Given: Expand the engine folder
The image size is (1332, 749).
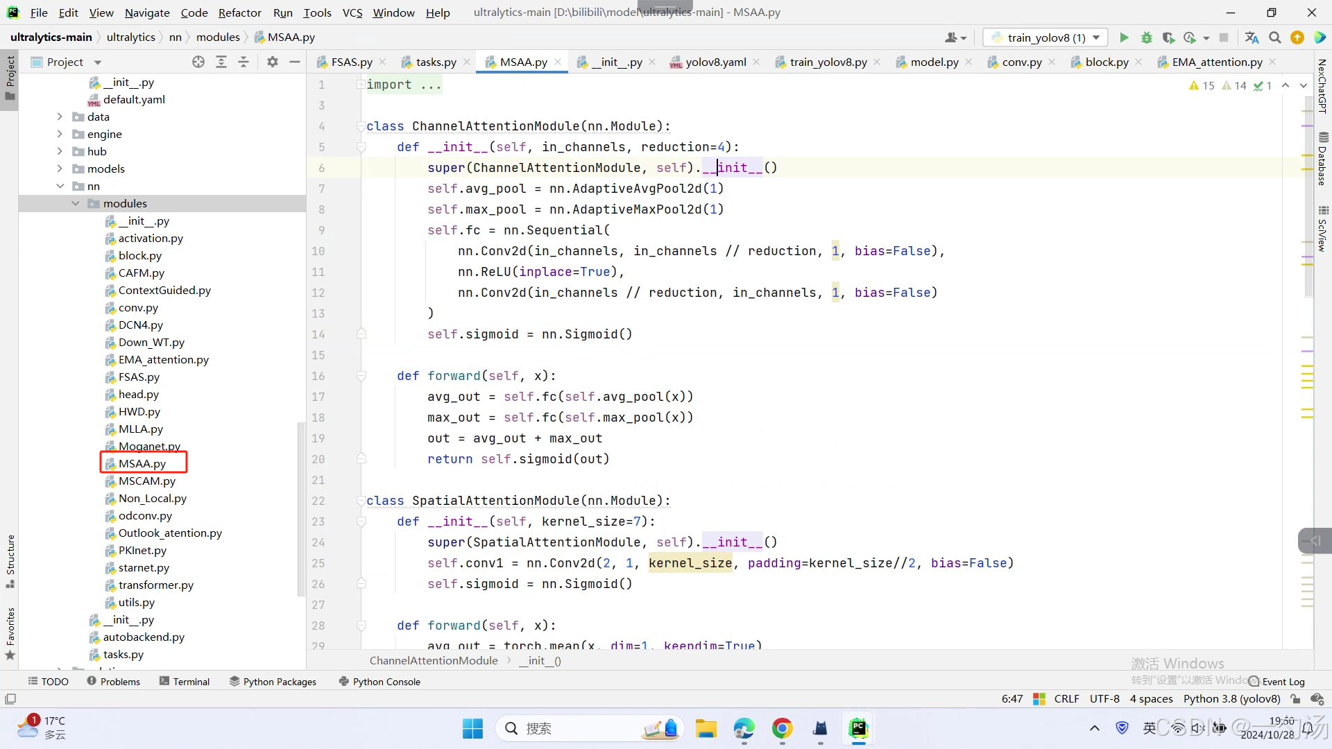Looking at the screenshot, I should pos(60,134).
